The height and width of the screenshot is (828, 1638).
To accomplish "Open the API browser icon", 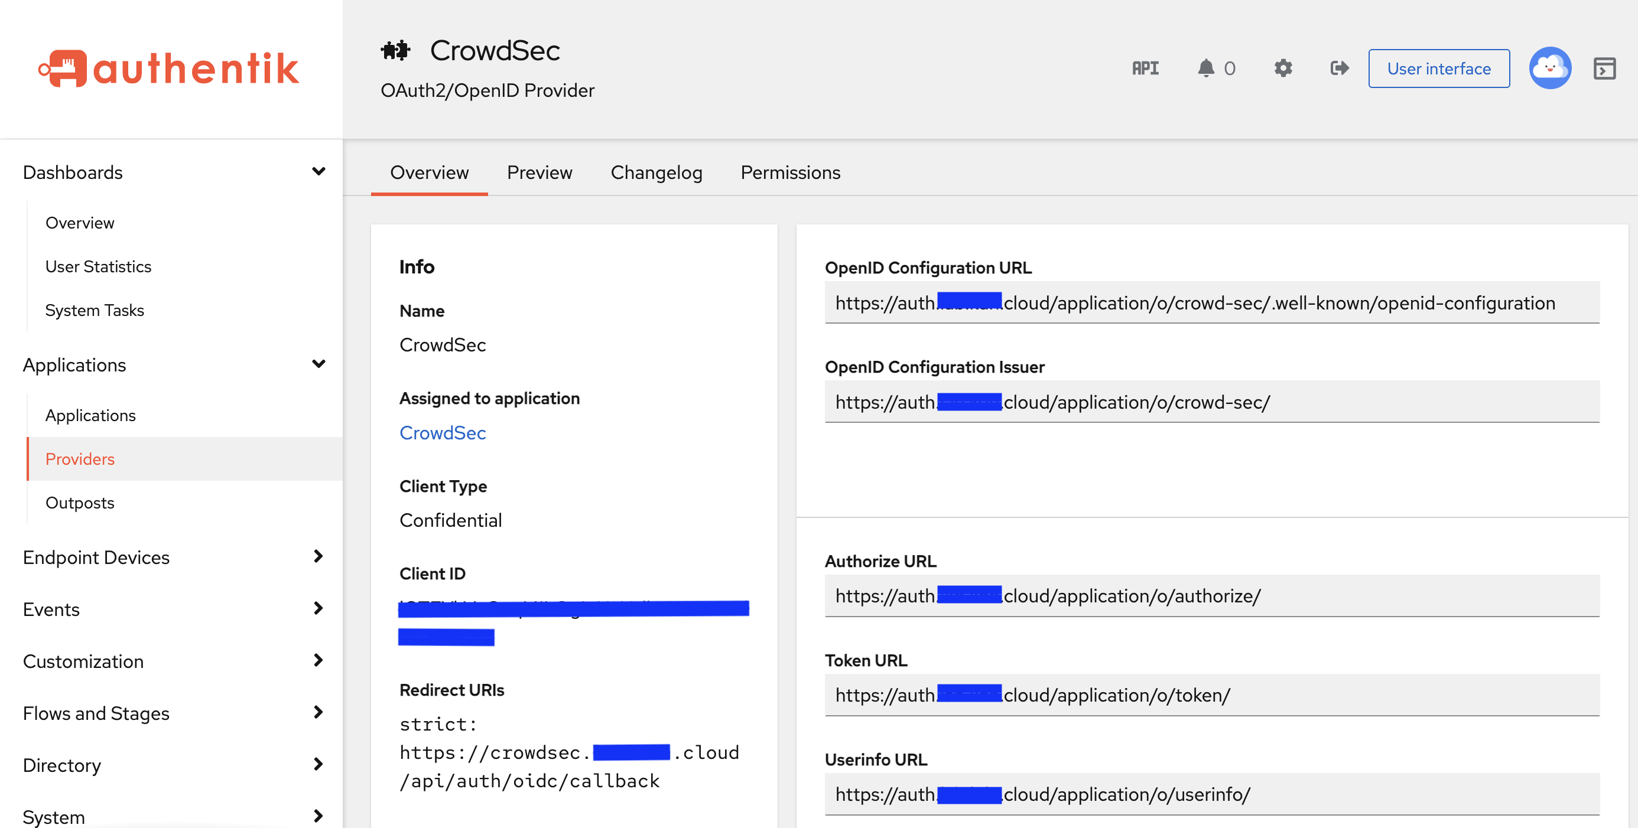I will (x=1145, y=68).
